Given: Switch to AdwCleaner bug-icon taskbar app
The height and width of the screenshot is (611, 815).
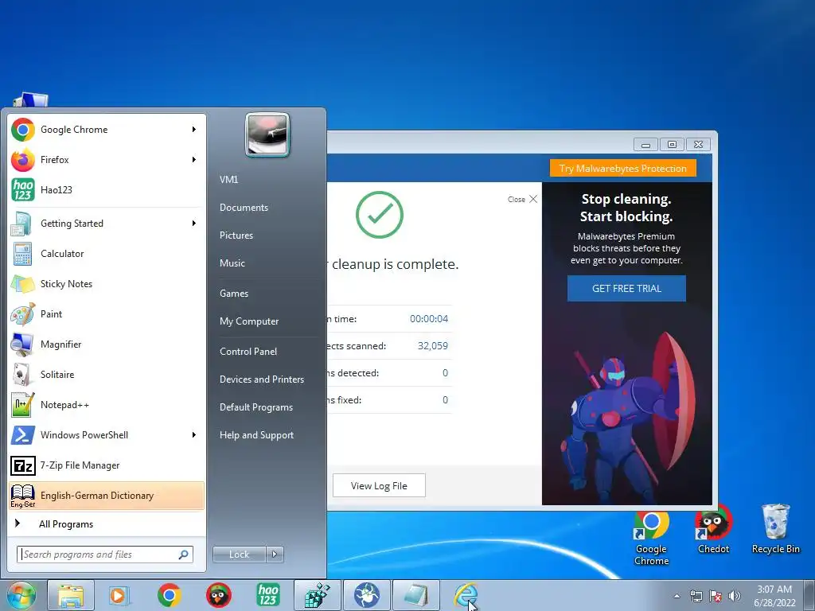Looking at the screenshot, I should click(x=366, y=595).
